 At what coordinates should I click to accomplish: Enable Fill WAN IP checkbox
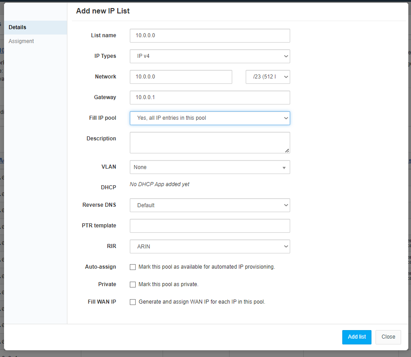[x=133, y=302]
